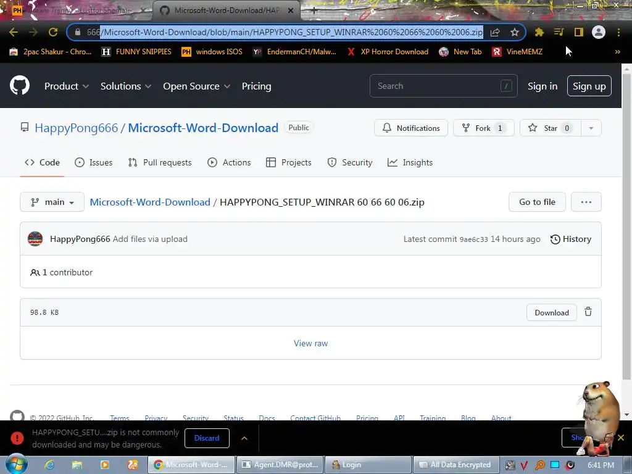632x474 pixels.
Task: Open XP Horror Download bookmark
Action: click(x=388, y=52)
